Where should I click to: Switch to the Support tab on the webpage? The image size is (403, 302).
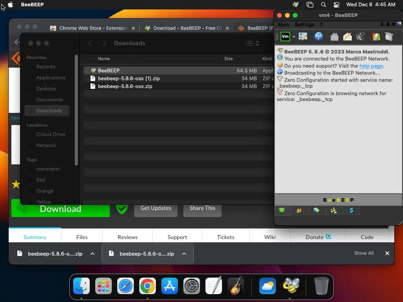tap(177, 237)
